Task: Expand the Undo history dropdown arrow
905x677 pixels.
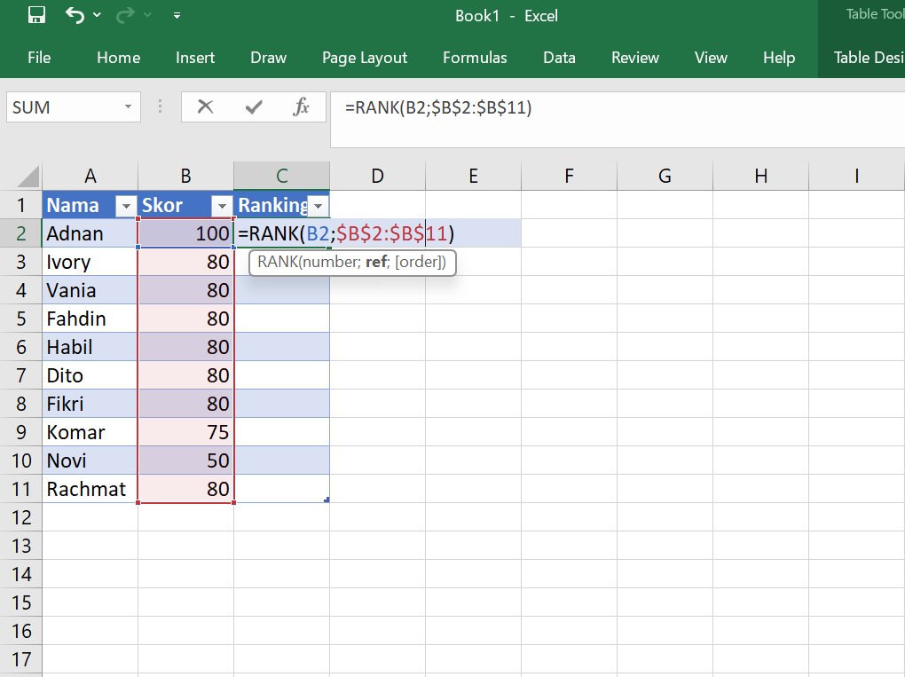Action: (x=97, y=14)
